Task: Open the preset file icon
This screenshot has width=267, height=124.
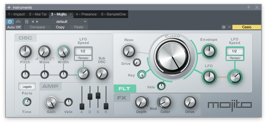Action: [x=27, y=22]
